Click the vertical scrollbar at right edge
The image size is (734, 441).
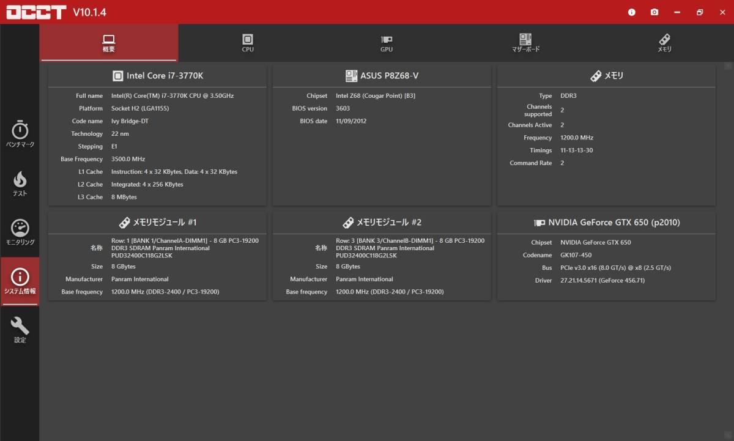728,245
